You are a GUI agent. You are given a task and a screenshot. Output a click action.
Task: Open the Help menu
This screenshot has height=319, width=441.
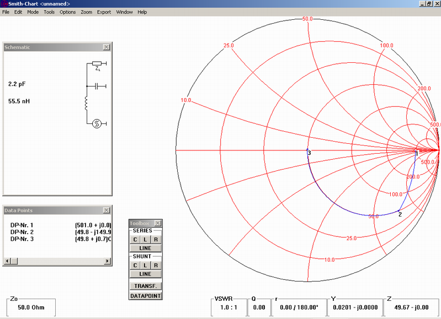(142, 12)
